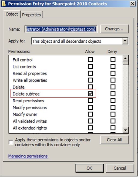This screenshot has height=177, width=138.
Task: Open the Managing permissions link
Action: 28,156
